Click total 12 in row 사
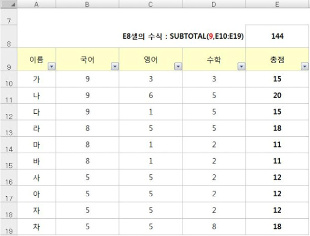Viewport: 310px width, 236px height. pos(277,178)
